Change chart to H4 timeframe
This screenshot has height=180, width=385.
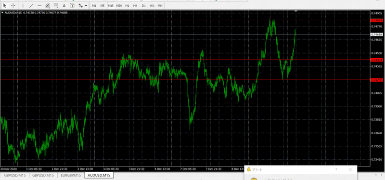[x=135, y=5]
